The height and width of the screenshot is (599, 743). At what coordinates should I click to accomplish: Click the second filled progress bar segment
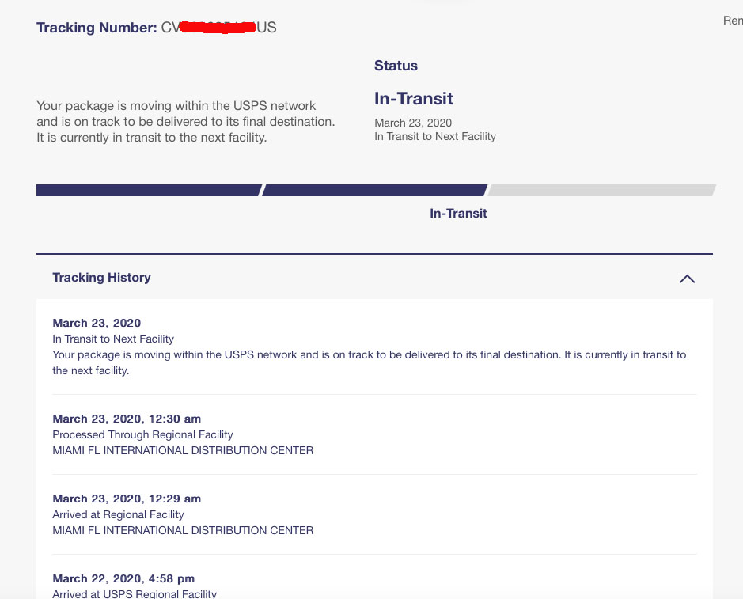(x=374, y=190)
